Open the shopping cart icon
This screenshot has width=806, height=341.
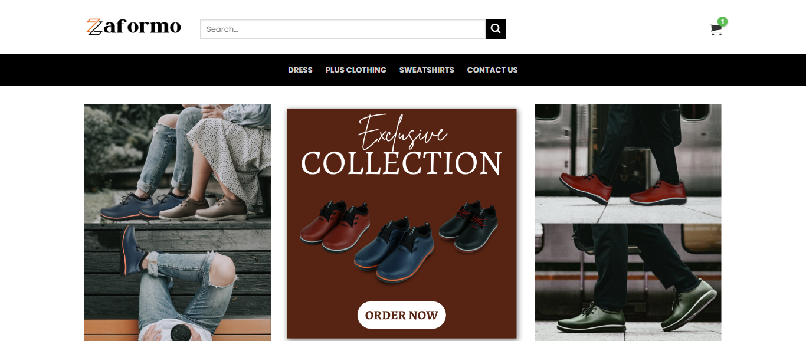[715, 30]
